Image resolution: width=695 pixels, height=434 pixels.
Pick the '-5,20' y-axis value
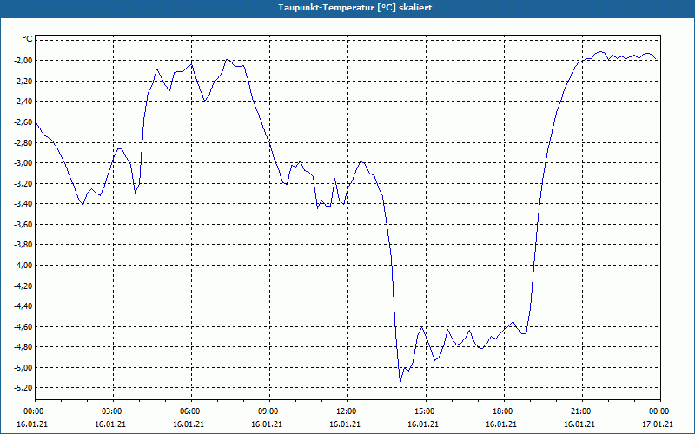tap(23, 388)
